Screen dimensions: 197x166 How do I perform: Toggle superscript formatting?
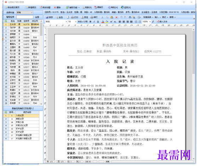click(x=111, y=22)
